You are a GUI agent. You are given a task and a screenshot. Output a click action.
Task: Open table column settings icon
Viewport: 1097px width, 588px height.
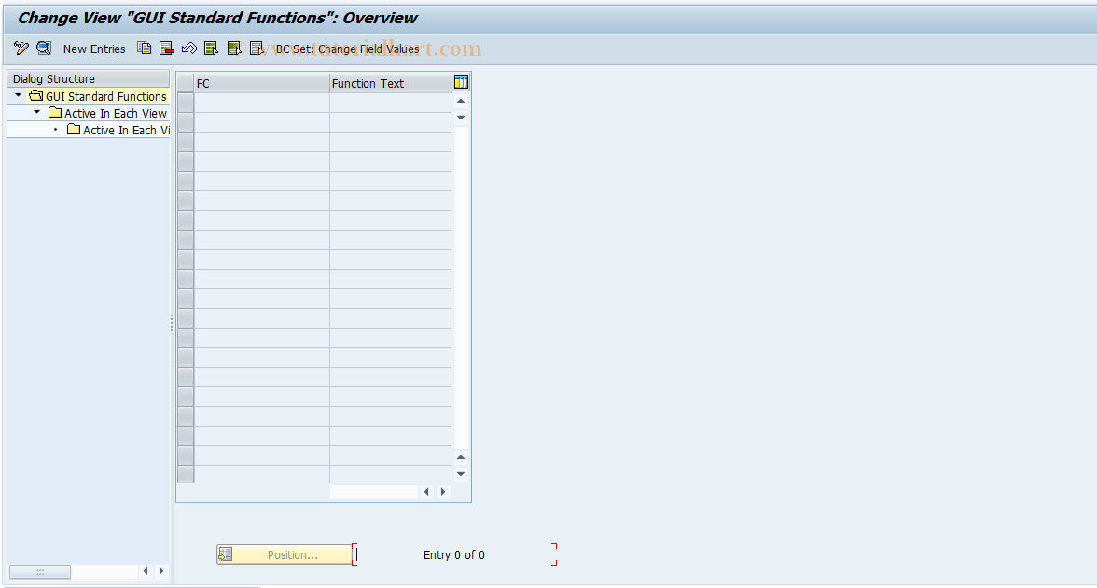461,82
